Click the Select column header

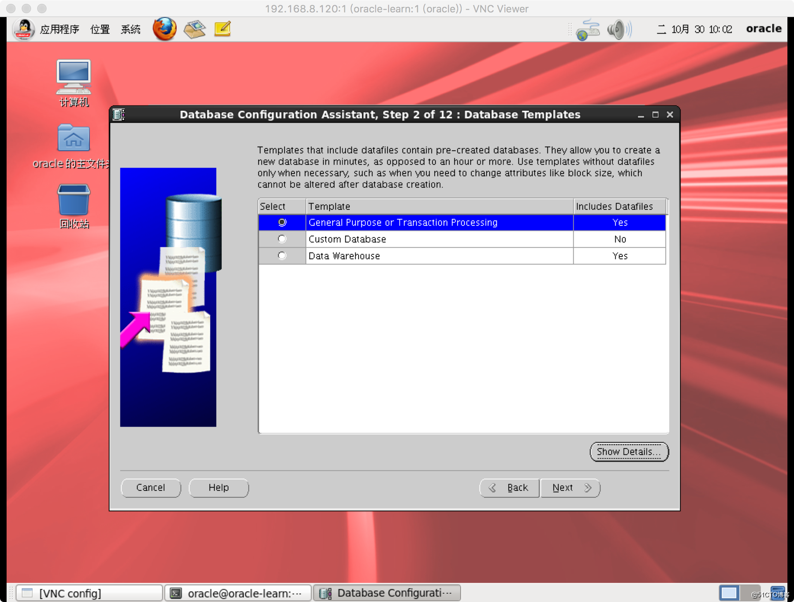pos(282,206)
